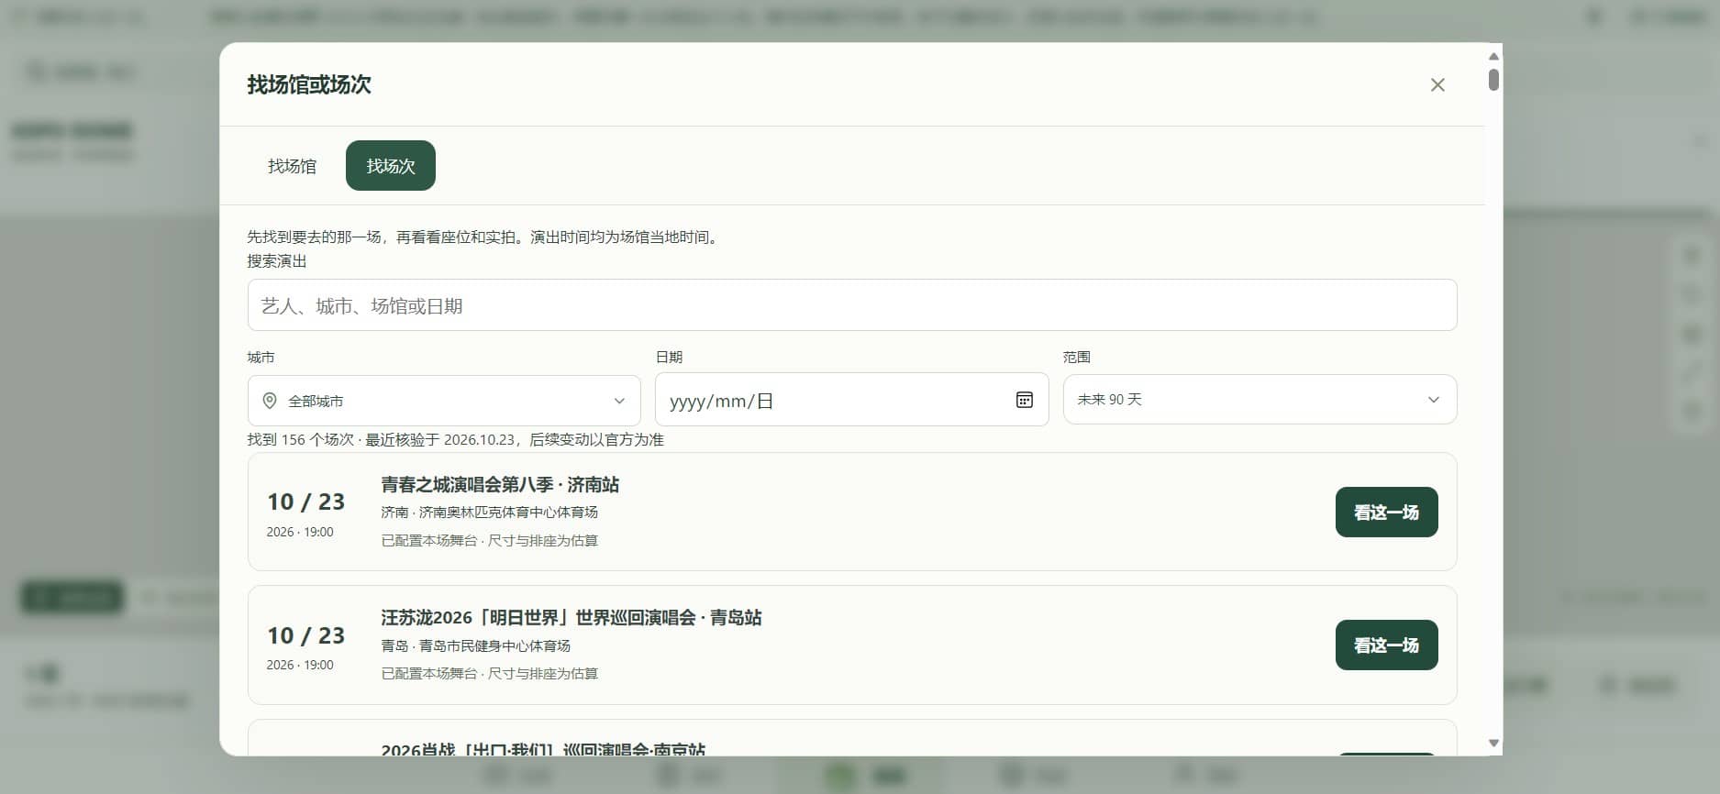
Task: Click the dialog scrollbar down arrow
Action: tap(1493, 744)
